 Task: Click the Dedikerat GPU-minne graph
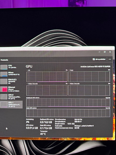point(68,103)
